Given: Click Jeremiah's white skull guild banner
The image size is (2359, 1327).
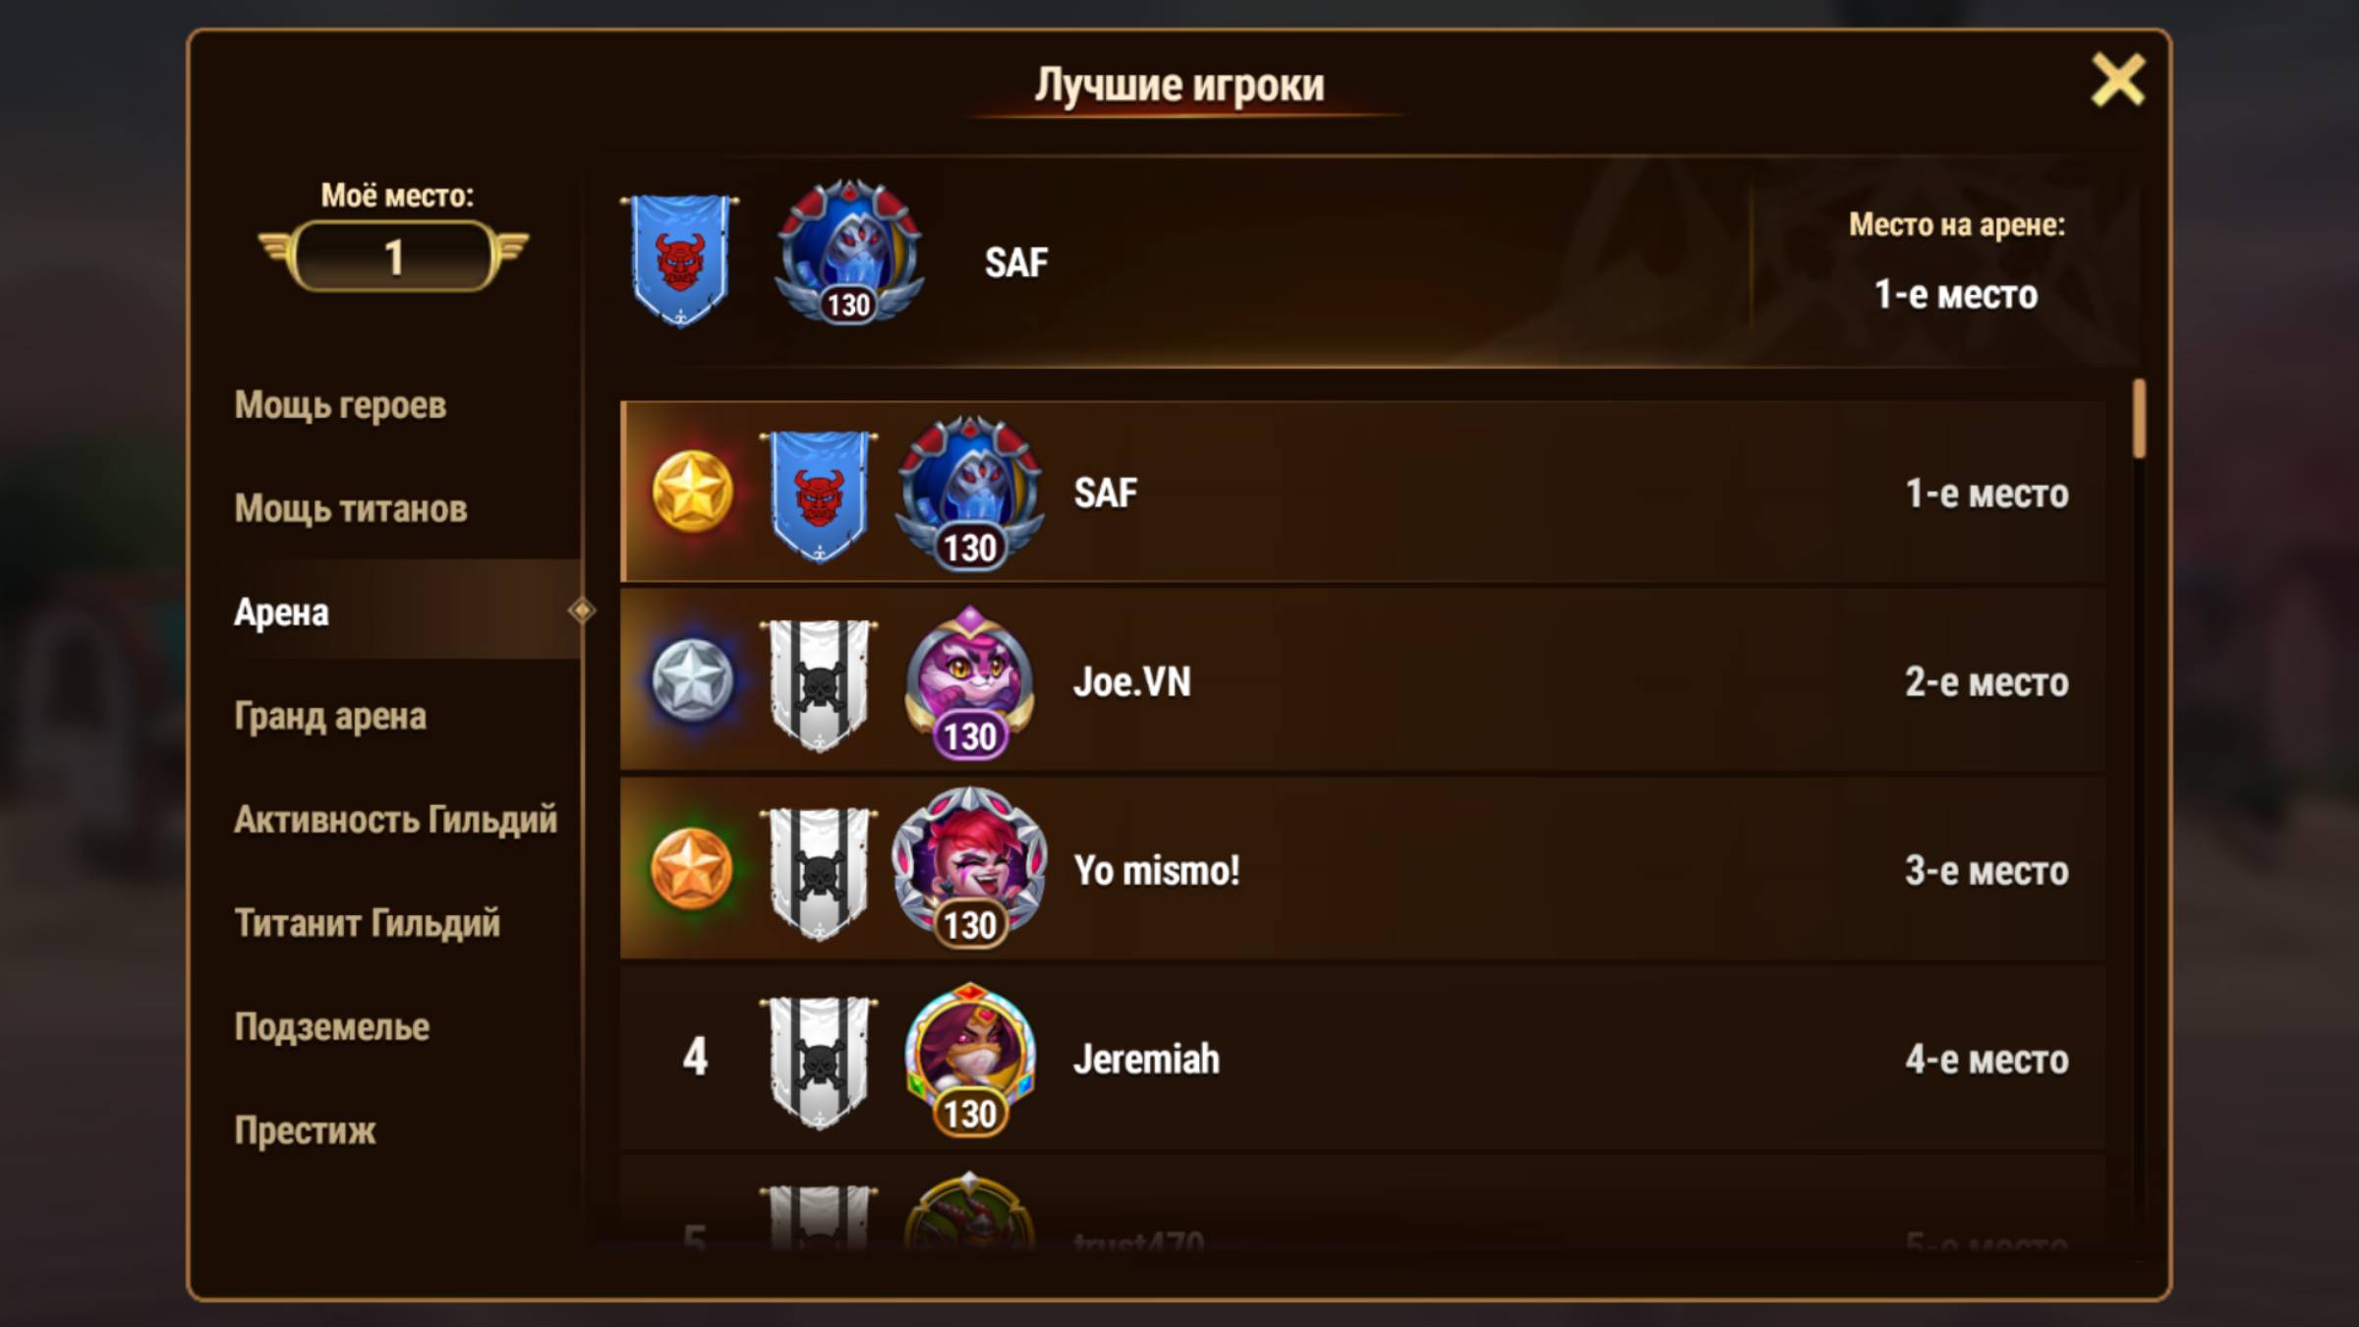Looking at the screenshot, I should click(x=819, y=1063).
